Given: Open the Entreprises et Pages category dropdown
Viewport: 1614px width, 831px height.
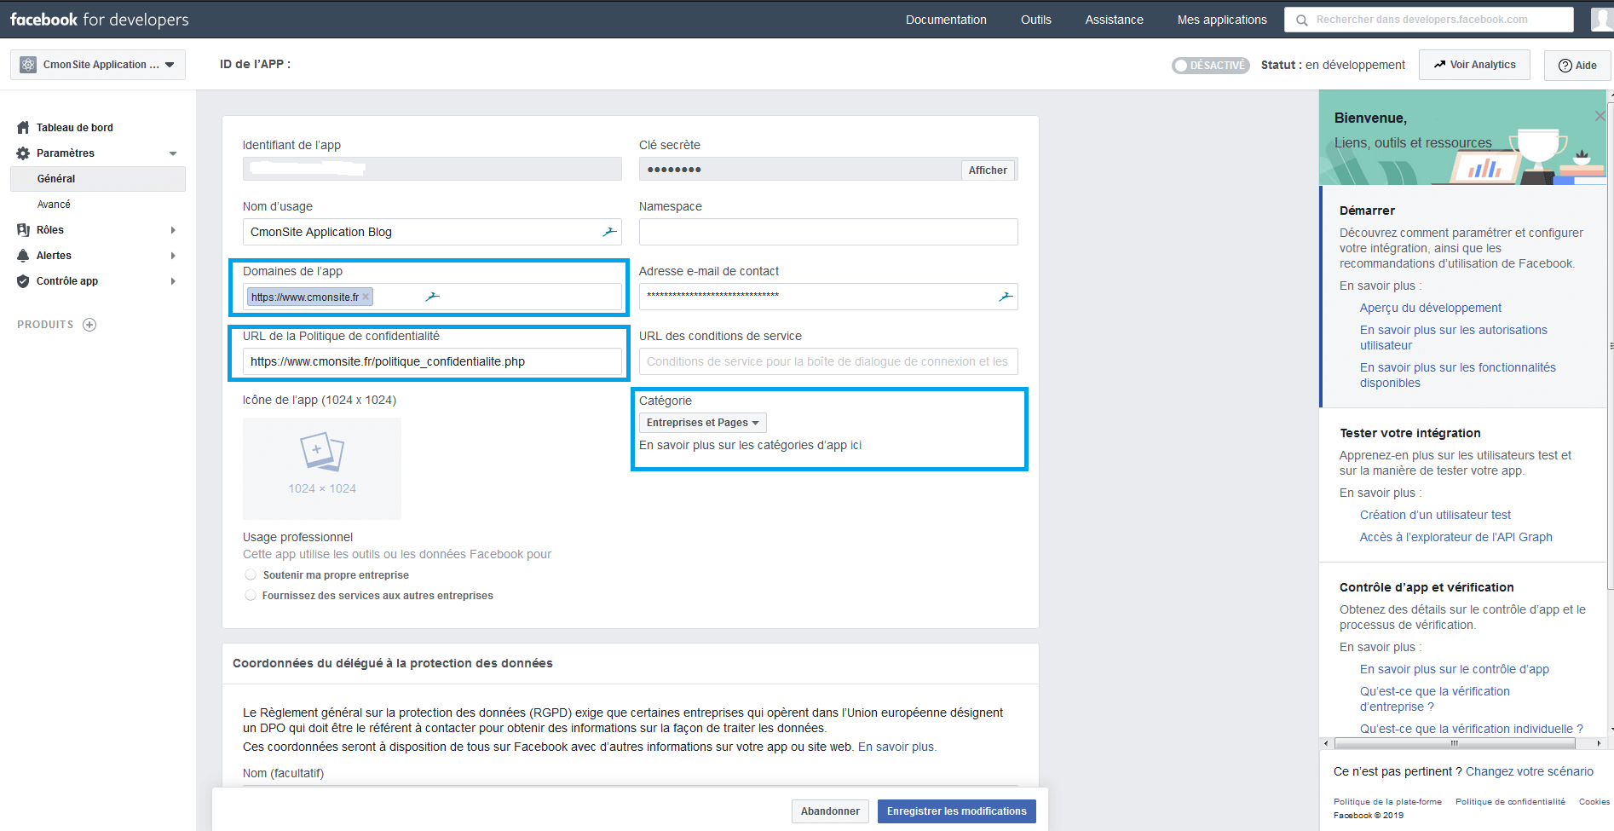Looking at the screenshot, I should [x=703, y=423].
